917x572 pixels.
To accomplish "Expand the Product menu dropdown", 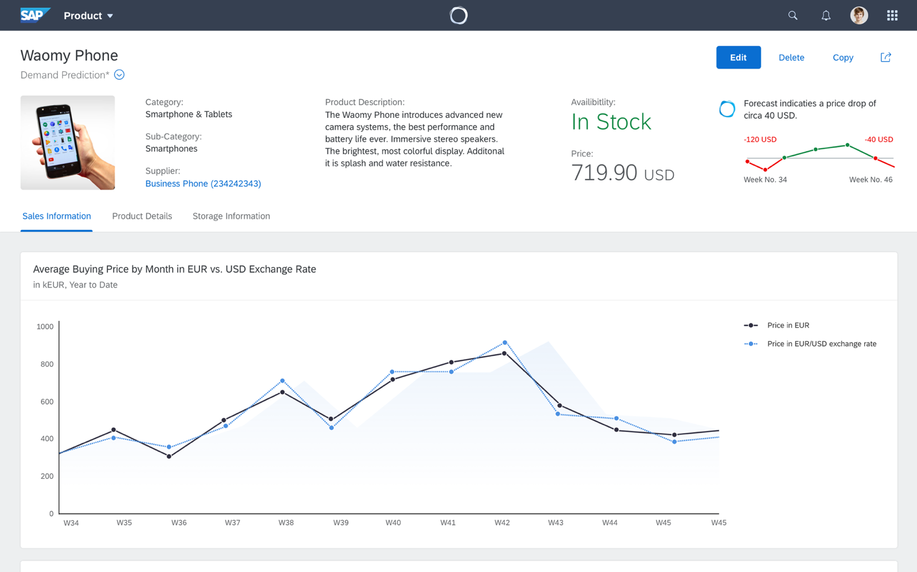I will [88, 16].
